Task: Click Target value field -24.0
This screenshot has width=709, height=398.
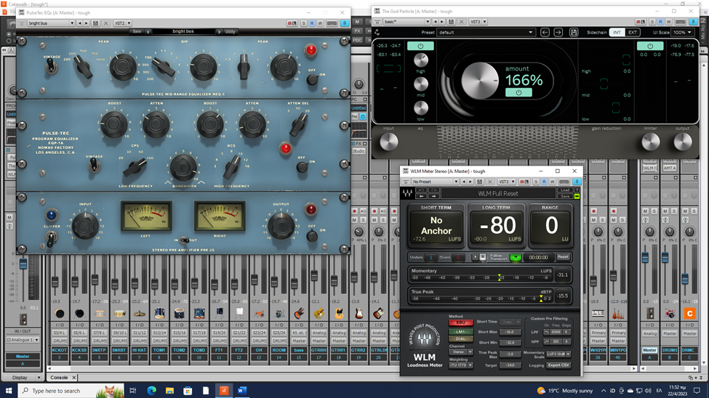Action: (x=510, y=365)
